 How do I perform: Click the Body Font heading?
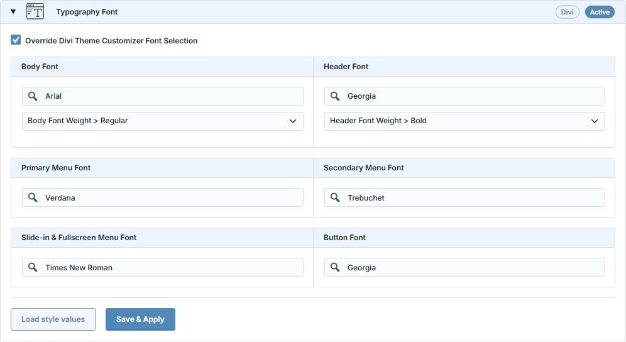point(40,67)
